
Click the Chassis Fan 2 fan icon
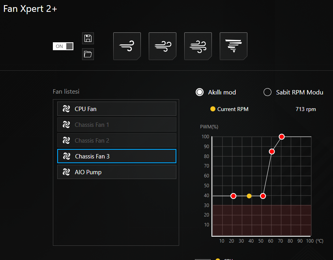point(66,140)
